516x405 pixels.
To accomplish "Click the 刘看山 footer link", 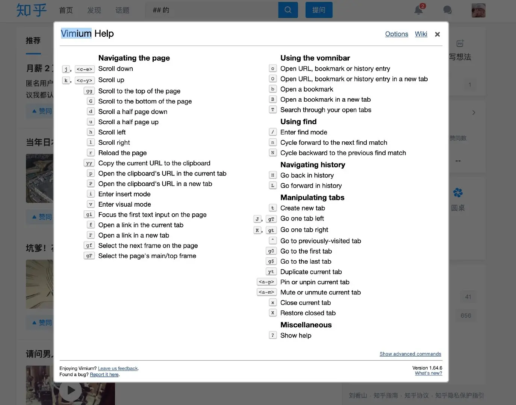I will tap(358, 395).
